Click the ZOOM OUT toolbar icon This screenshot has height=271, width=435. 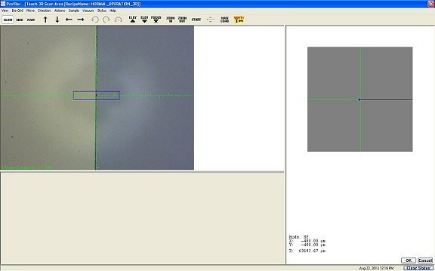pos(182,20)
